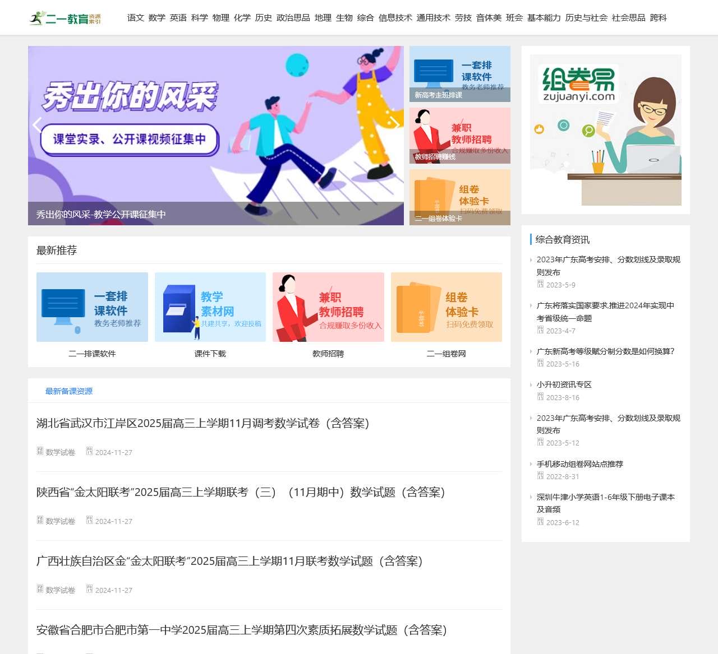Click the 数学试卷 tag under 广西壮族自治区 article
Image resolution: width=718 pixels, height=654 pixels.
click(x=60, y=590)
